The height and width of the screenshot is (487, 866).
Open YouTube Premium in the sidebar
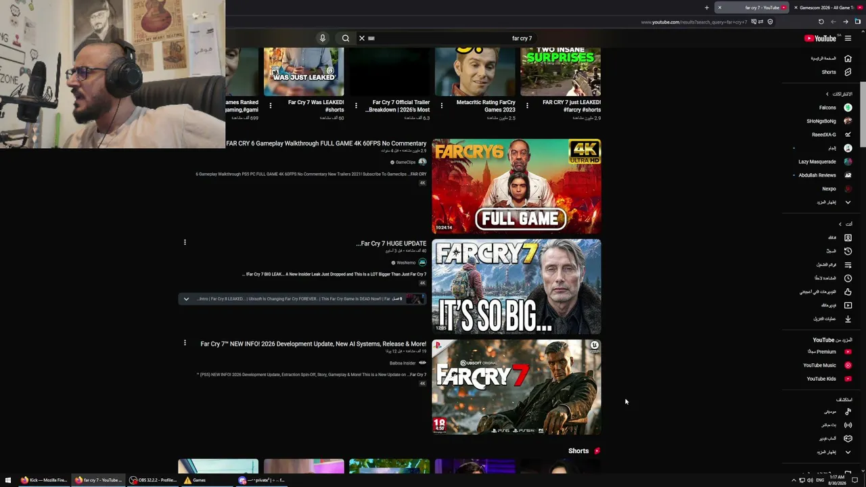pos(829,352)
